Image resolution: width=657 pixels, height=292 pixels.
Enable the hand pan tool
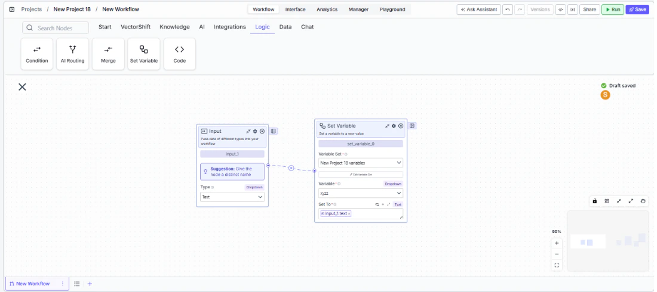(643, 201)
